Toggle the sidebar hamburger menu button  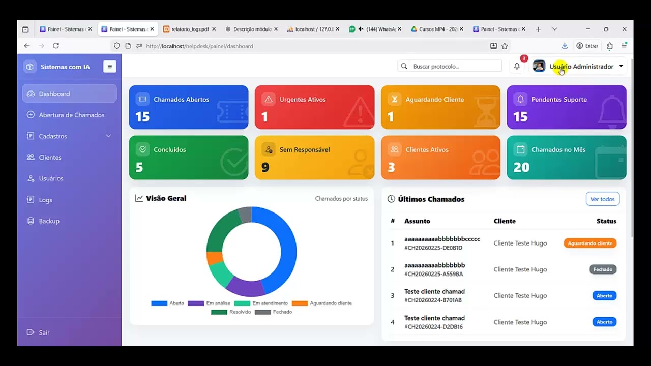[109, 67]
